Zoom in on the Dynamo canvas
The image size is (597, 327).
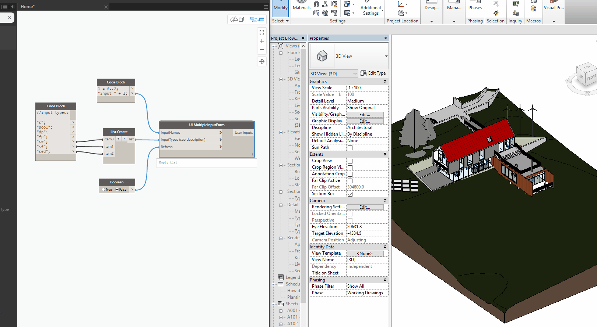[262, 41]
